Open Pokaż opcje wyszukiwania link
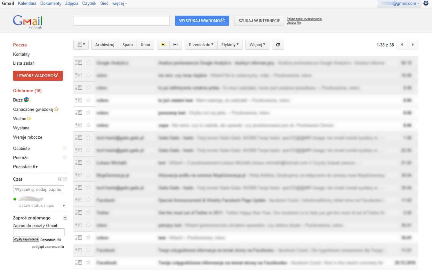This screenshot has height=270, width=432. pos(304,19)
